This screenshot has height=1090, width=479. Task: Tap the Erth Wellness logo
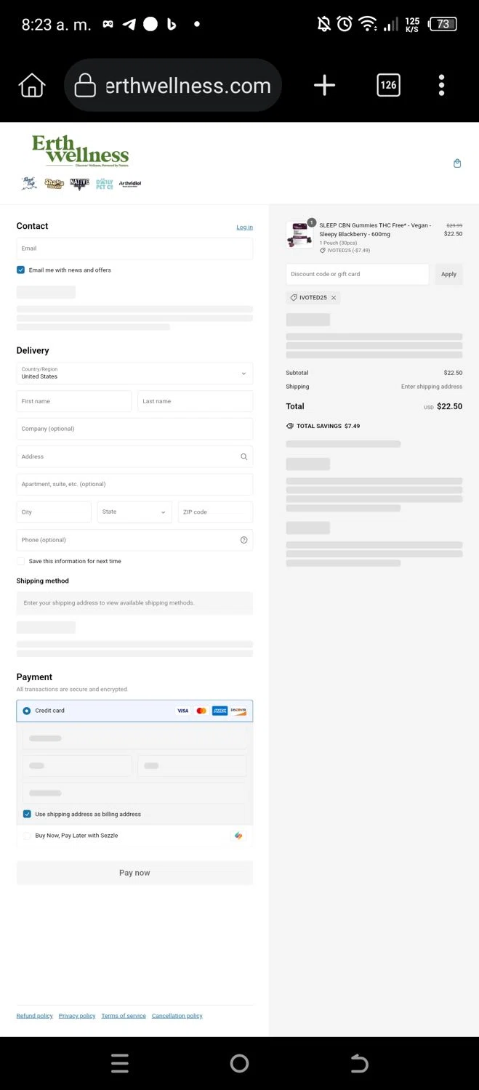(x=80, y=150)
